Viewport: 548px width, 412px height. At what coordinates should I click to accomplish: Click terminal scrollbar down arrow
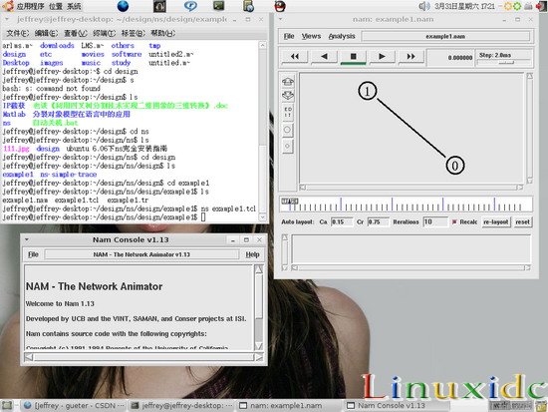(x=262, y=217)
